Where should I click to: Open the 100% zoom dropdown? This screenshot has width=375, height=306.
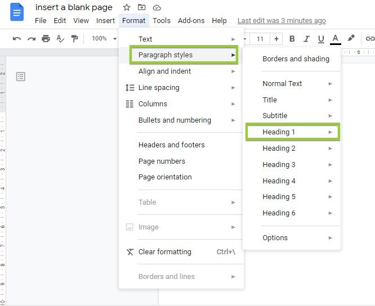pos(104,38)
